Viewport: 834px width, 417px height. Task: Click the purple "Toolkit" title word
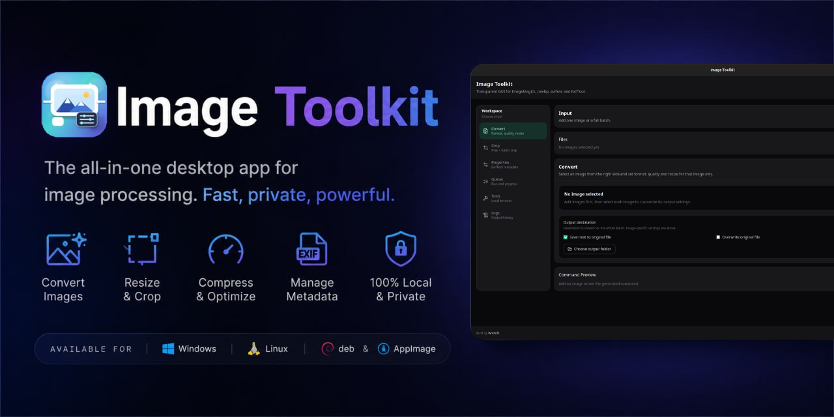coord(356,107)
